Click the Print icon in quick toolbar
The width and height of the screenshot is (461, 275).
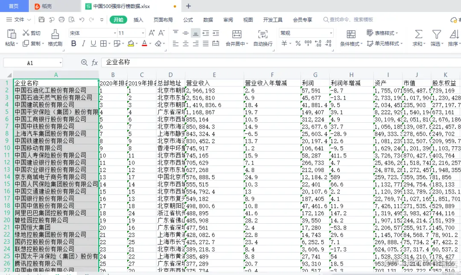tap(61, 19)
